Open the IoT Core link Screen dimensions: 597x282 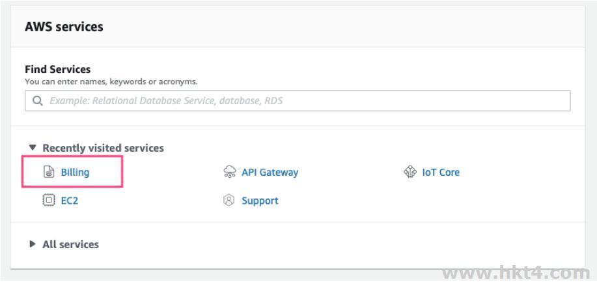(441, 172)
